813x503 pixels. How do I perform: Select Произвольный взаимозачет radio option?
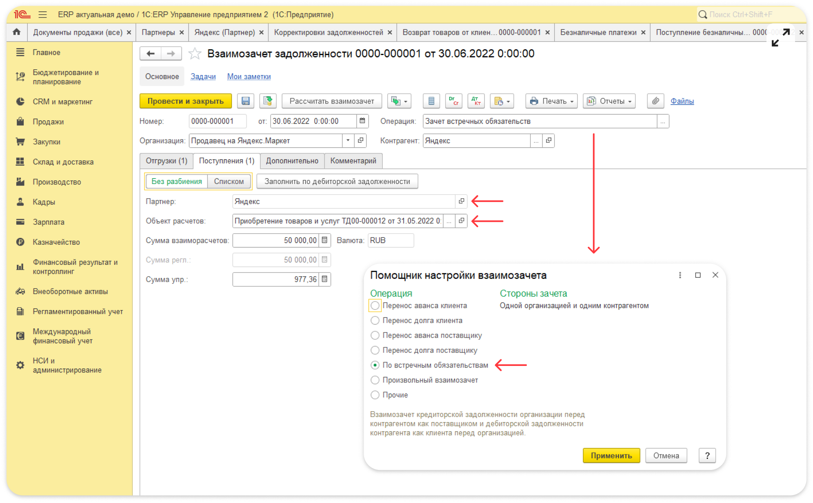(x=375, y=380)
